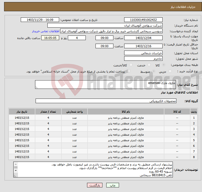Click scroll up arrow in buyer notes
The height and width of the screenshot is (192, 202).
[x=16, y=164]
